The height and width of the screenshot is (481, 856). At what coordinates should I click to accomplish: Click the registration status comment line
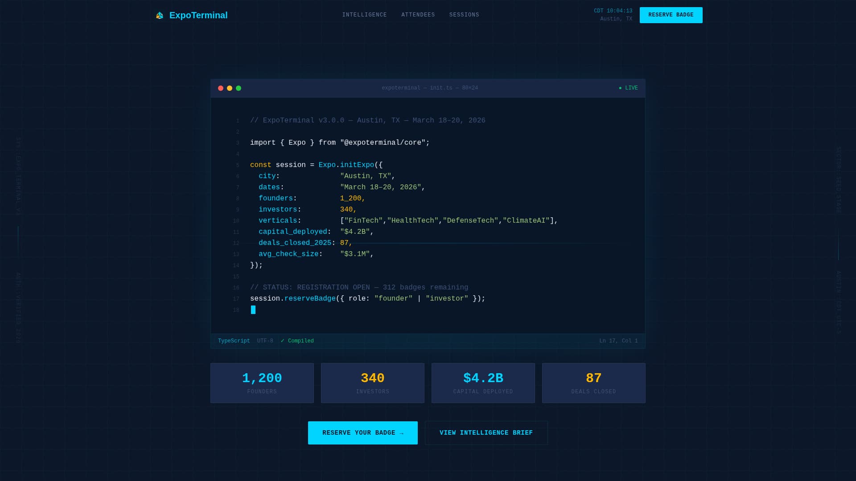[x=359, y=288]
